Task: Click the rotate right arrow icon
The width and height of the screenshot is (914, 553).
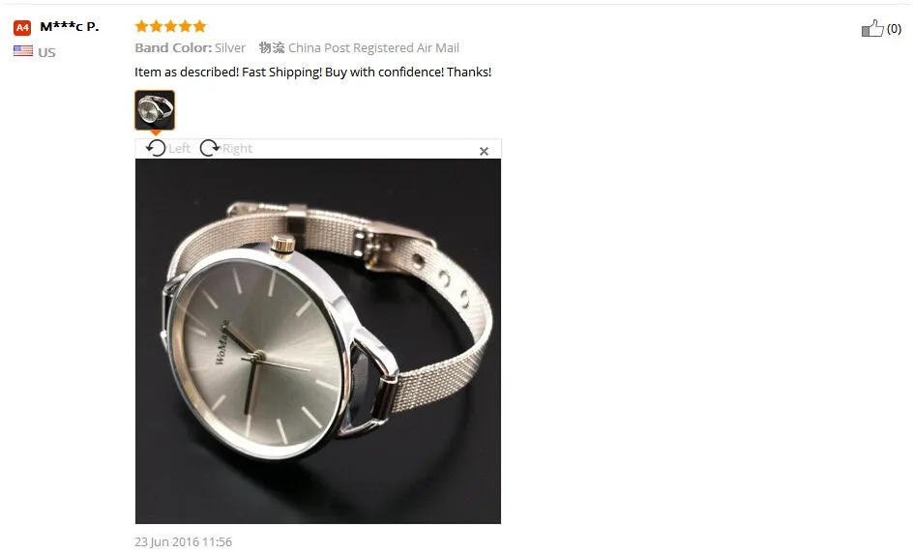Action: [x=209, y=148]
